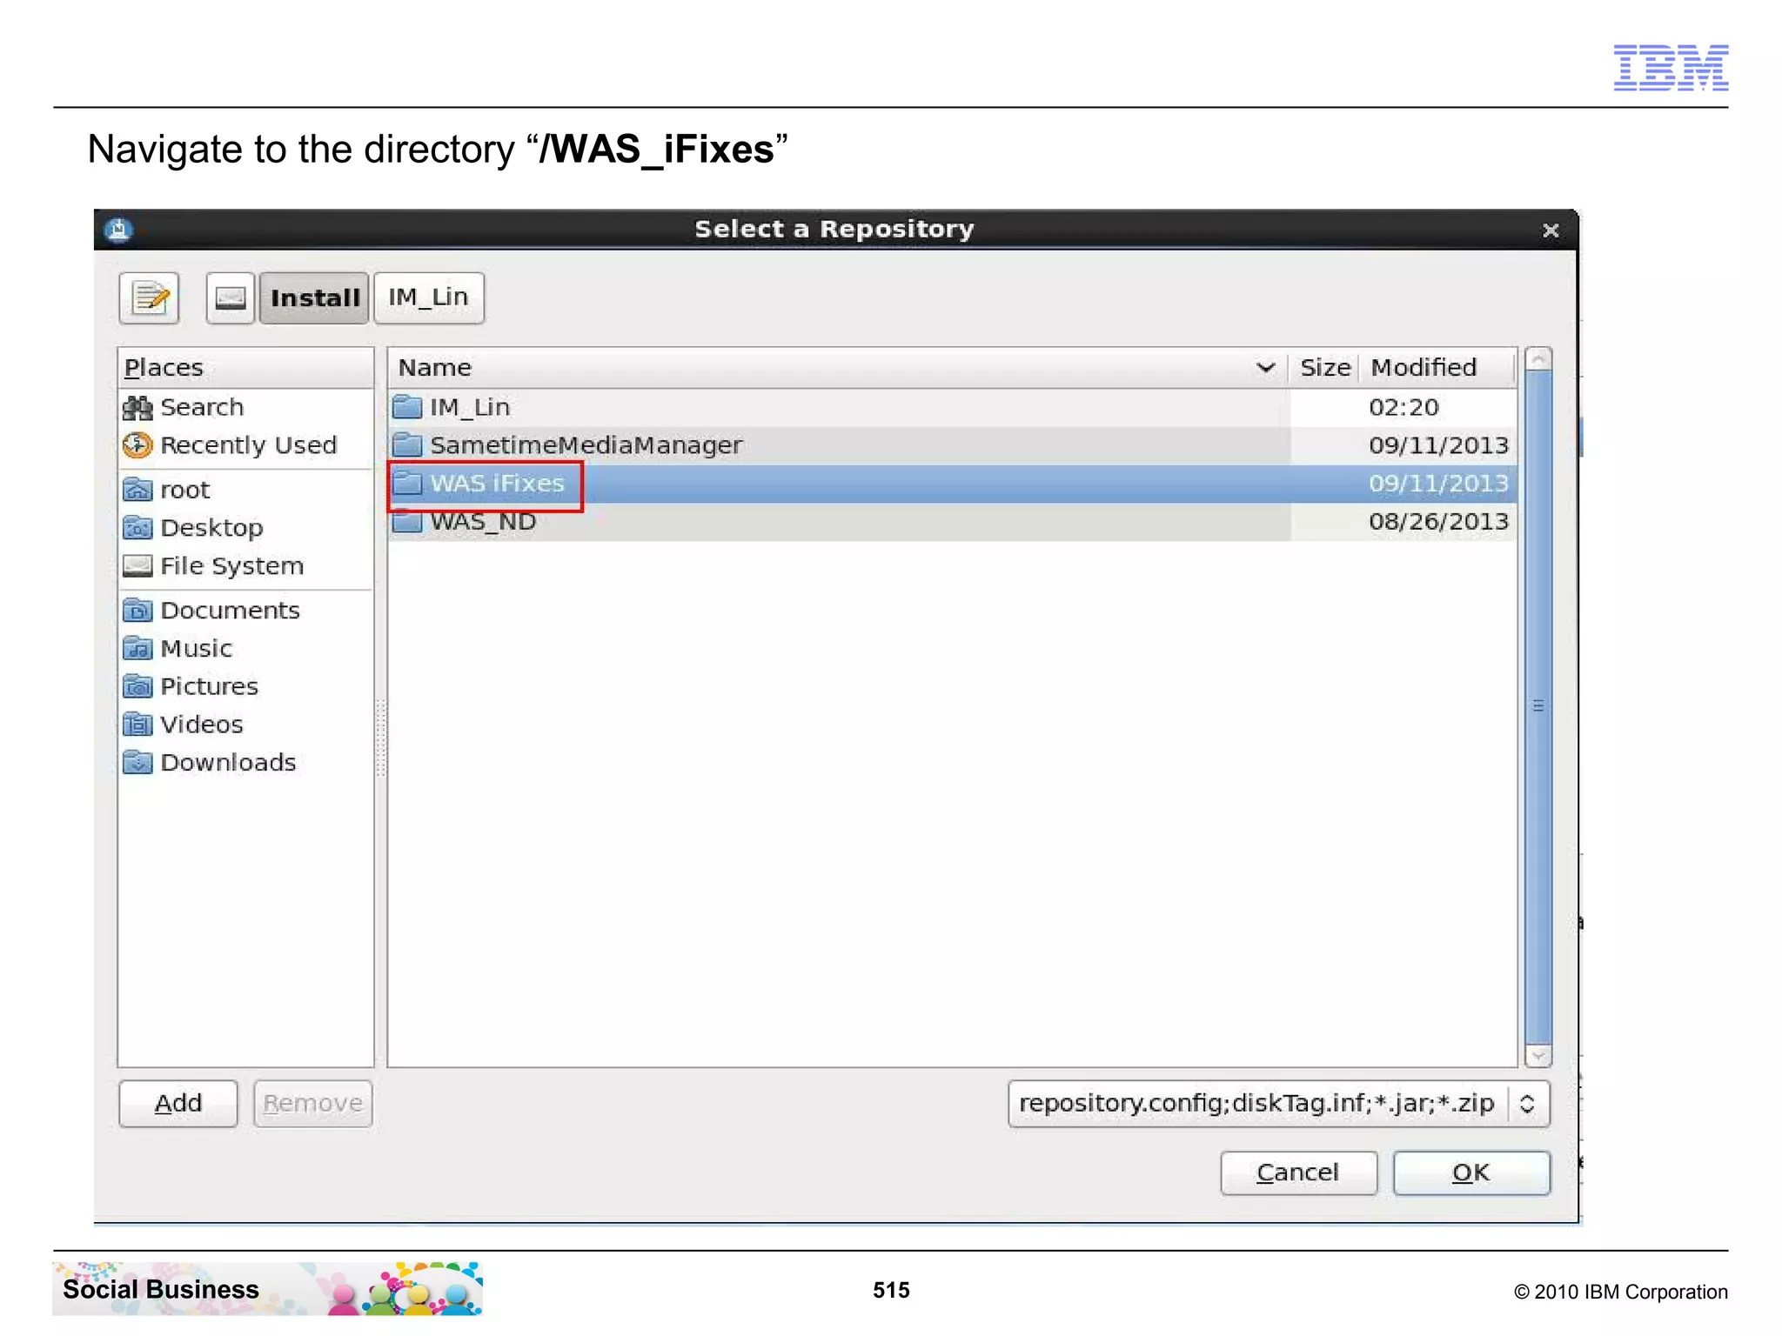This screenshot has height=1336, width=1782.
Task: Click the 09/11/2013 date of SametimeMediaManager
Action: pyautogui.click(x=1438, y=445)
